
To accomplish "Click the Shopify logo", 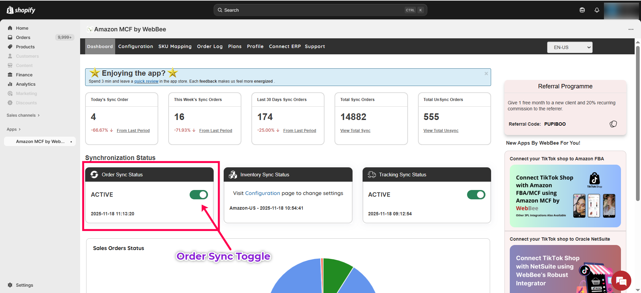I will point(21,10).
